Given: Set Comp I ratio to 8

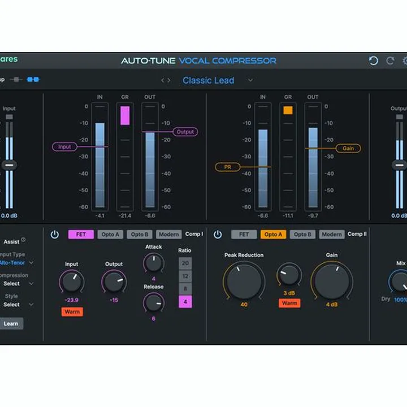Looking at the screenshot, I should pyautogui.click(x=185, y=289).
